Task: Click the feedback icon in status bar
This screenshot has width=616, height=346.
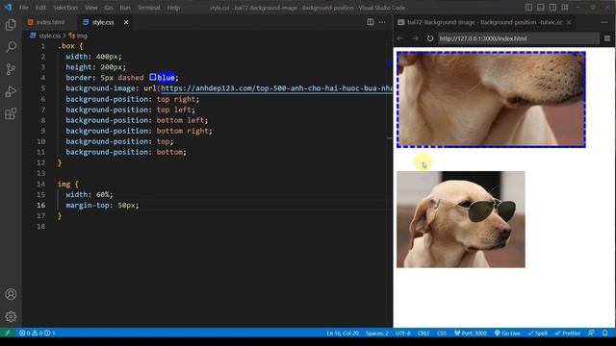Action: click(x=591, y=334)
